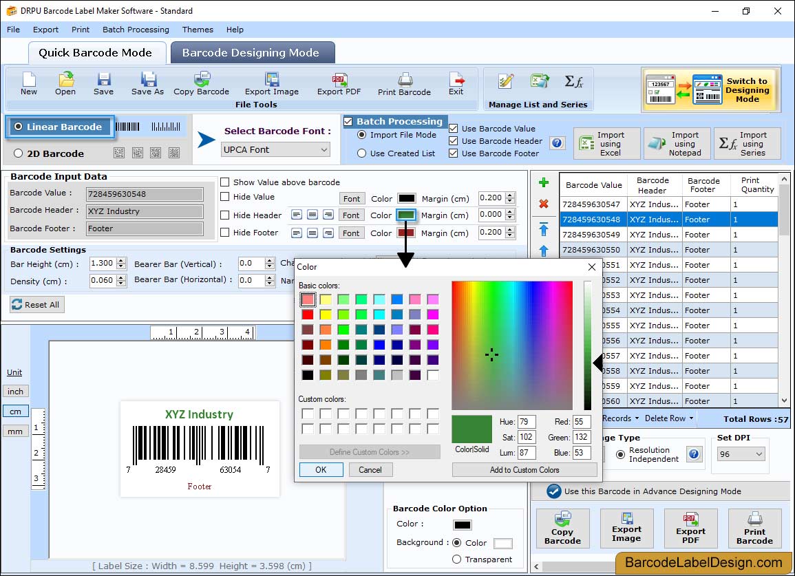Open Select Barcode Font dropdown
Viewport: 795px width, 576px height.
(276, 149)
